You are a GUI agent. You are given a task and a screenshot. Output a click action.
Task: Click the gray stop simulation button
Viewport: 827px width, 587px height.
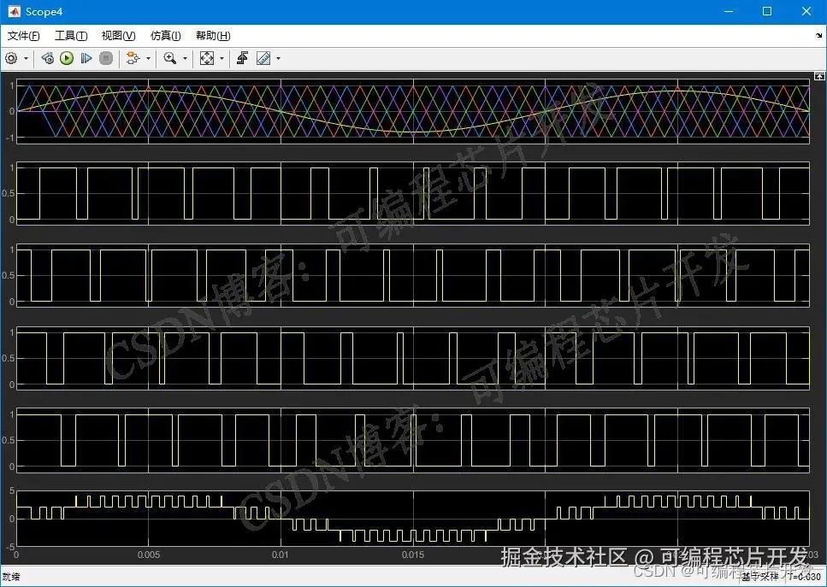coord(106,58)
